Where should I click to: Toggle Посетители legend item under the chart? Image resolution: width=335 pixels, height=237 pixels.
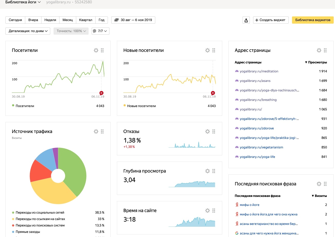[25, 106]
